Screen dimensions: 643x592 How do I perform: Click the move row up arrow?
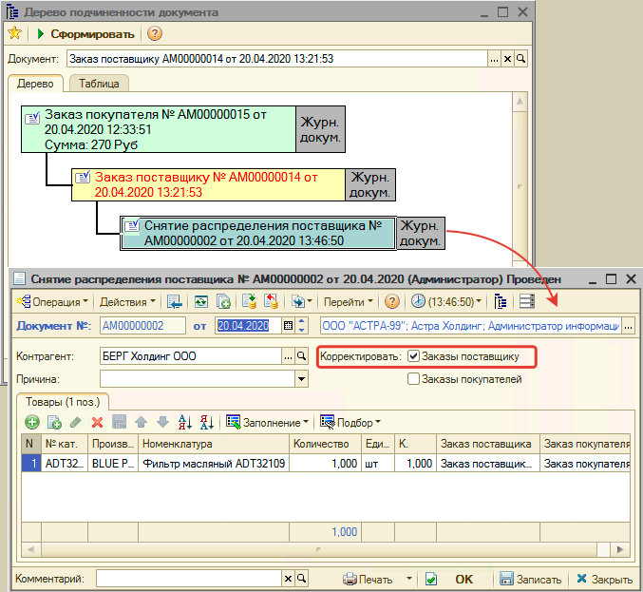pyautogui.click(x=142, y=422)
